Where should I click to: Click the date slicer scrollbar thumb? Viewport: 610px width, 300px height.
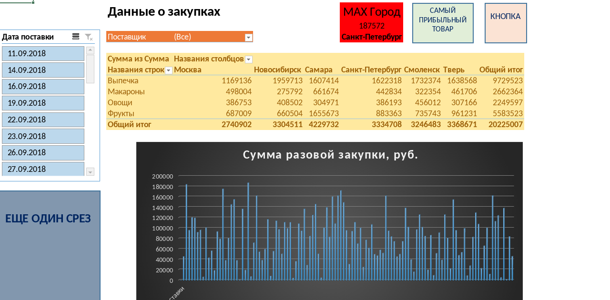click(x=90, y=69)
